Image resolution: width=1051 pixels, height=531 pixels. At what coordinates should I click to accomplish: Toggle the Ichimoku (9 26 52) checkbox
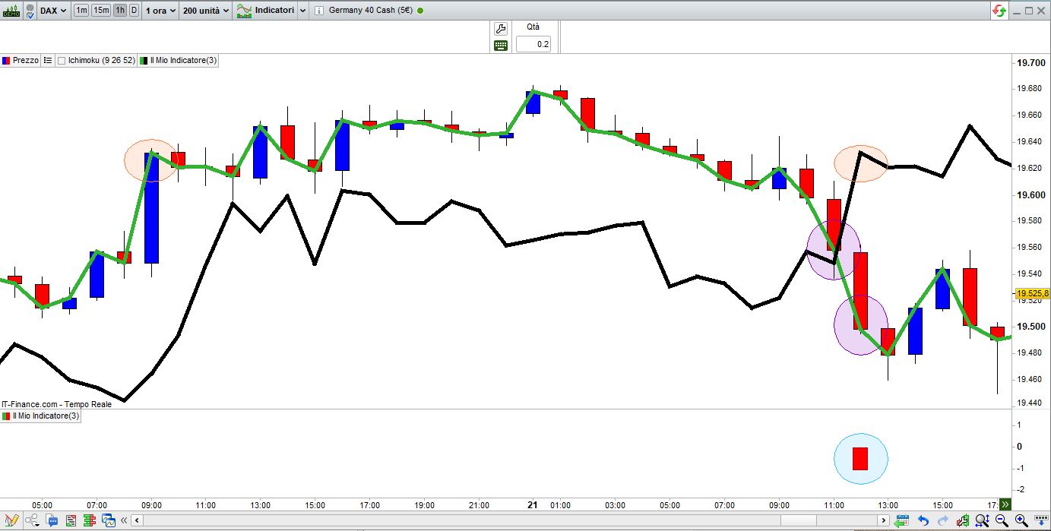pyautogui.click(x=62, y=60)
